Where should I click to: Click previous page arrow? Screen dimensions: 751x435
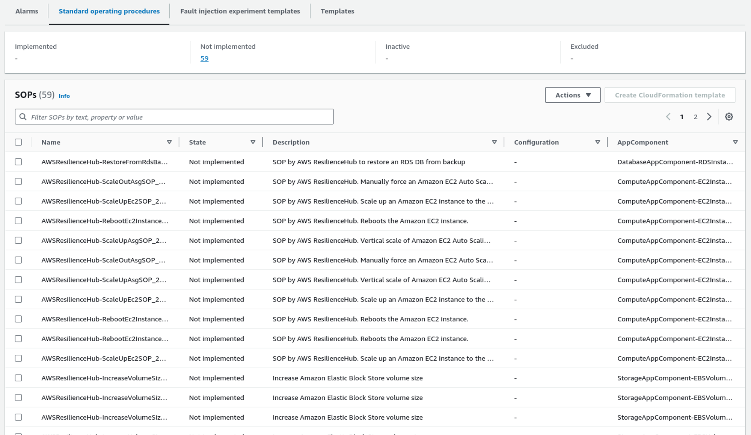[x=668, y=117]
